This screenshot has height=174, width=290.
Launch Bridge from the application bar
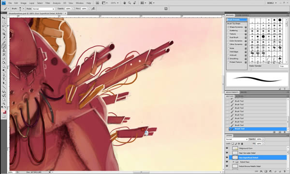(97, 3)
